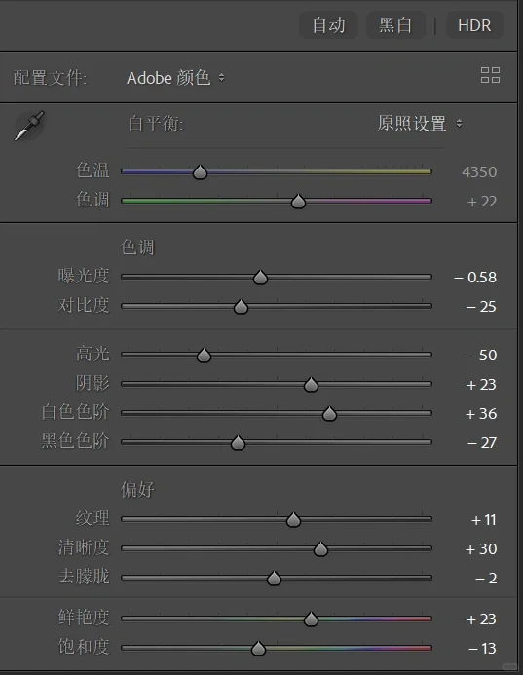This screenshot has height=675, width=523.
Task: Click the 高光 highlights slider handle
Action: click(x=204, y=356)
